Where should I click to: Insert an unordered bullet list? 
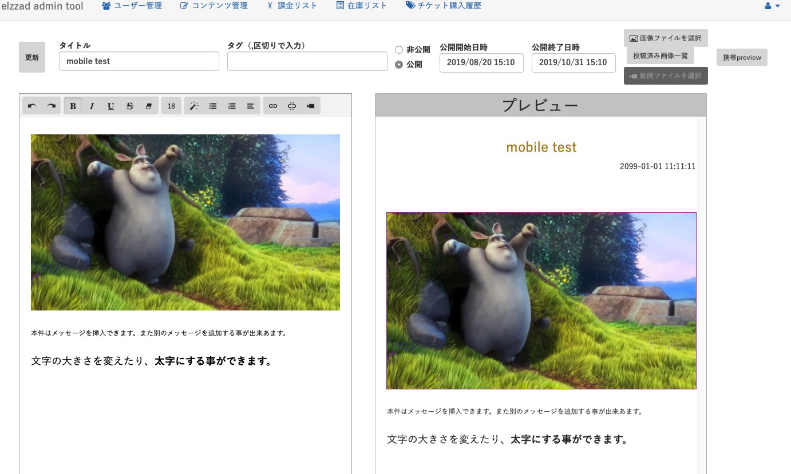pos(213,106)
